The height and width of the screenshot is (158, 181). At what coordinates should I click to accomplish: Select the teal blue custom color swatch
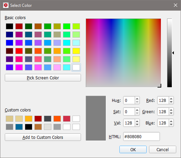click(x=19, y=127)
